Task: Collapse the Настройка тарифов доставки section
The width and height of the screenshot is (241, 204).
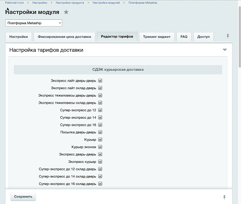Action: (224, 50)
